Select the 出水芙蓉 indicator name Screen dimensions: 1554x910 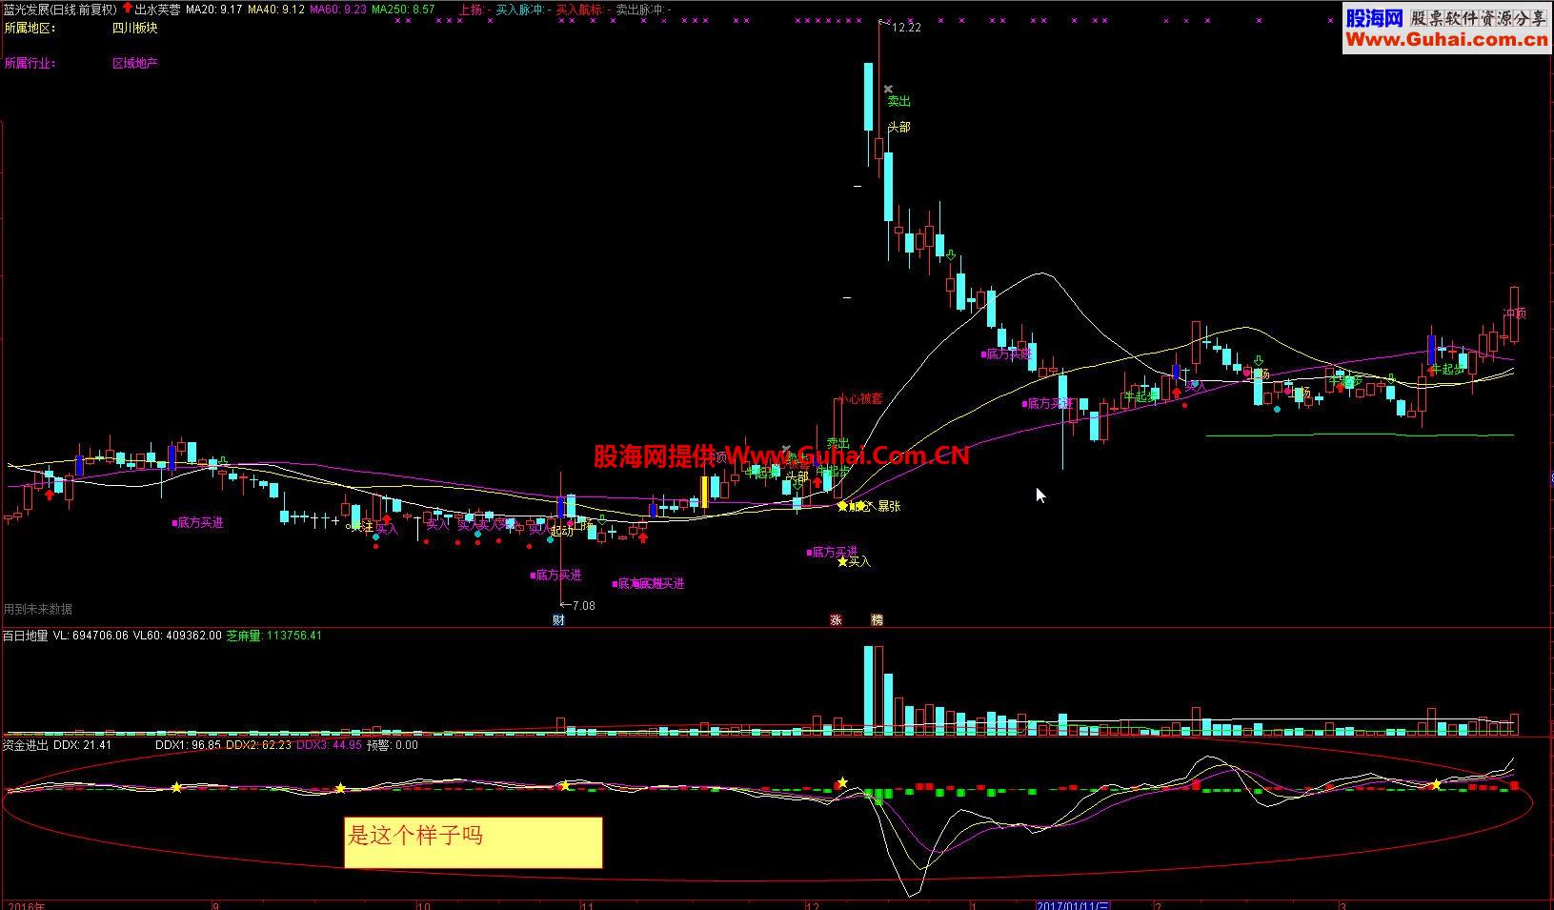click(x=157, y=9)
